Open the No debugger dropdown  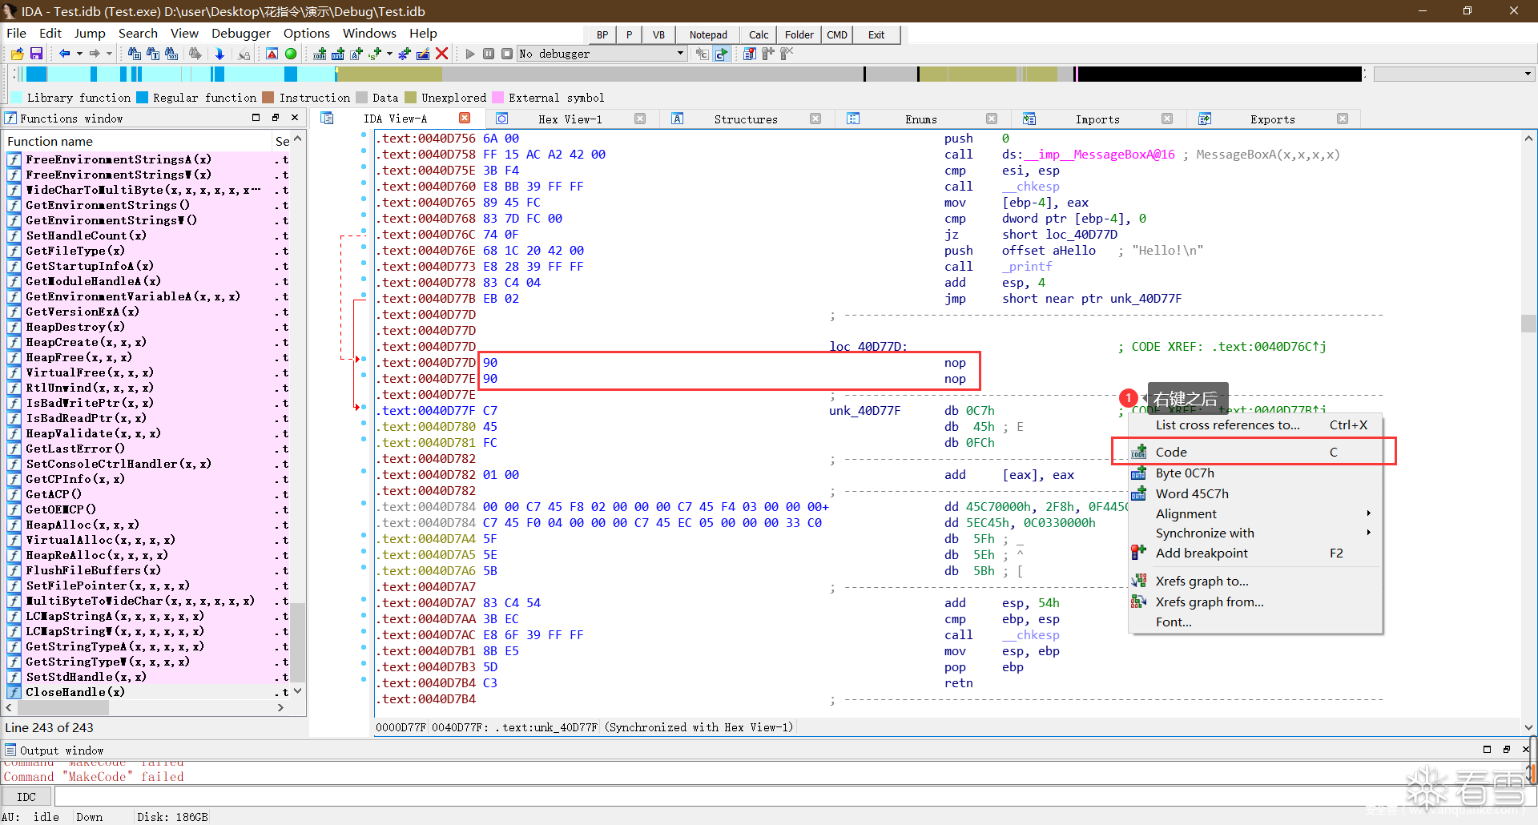click(x=680, y=54)
